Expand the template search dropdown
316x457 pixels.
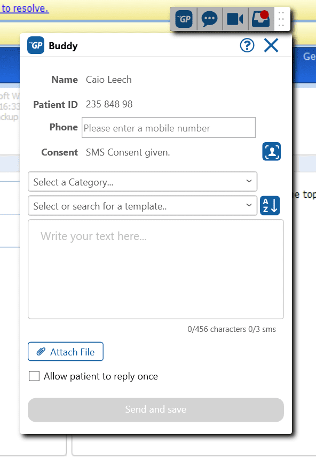(x=143, y=205)
